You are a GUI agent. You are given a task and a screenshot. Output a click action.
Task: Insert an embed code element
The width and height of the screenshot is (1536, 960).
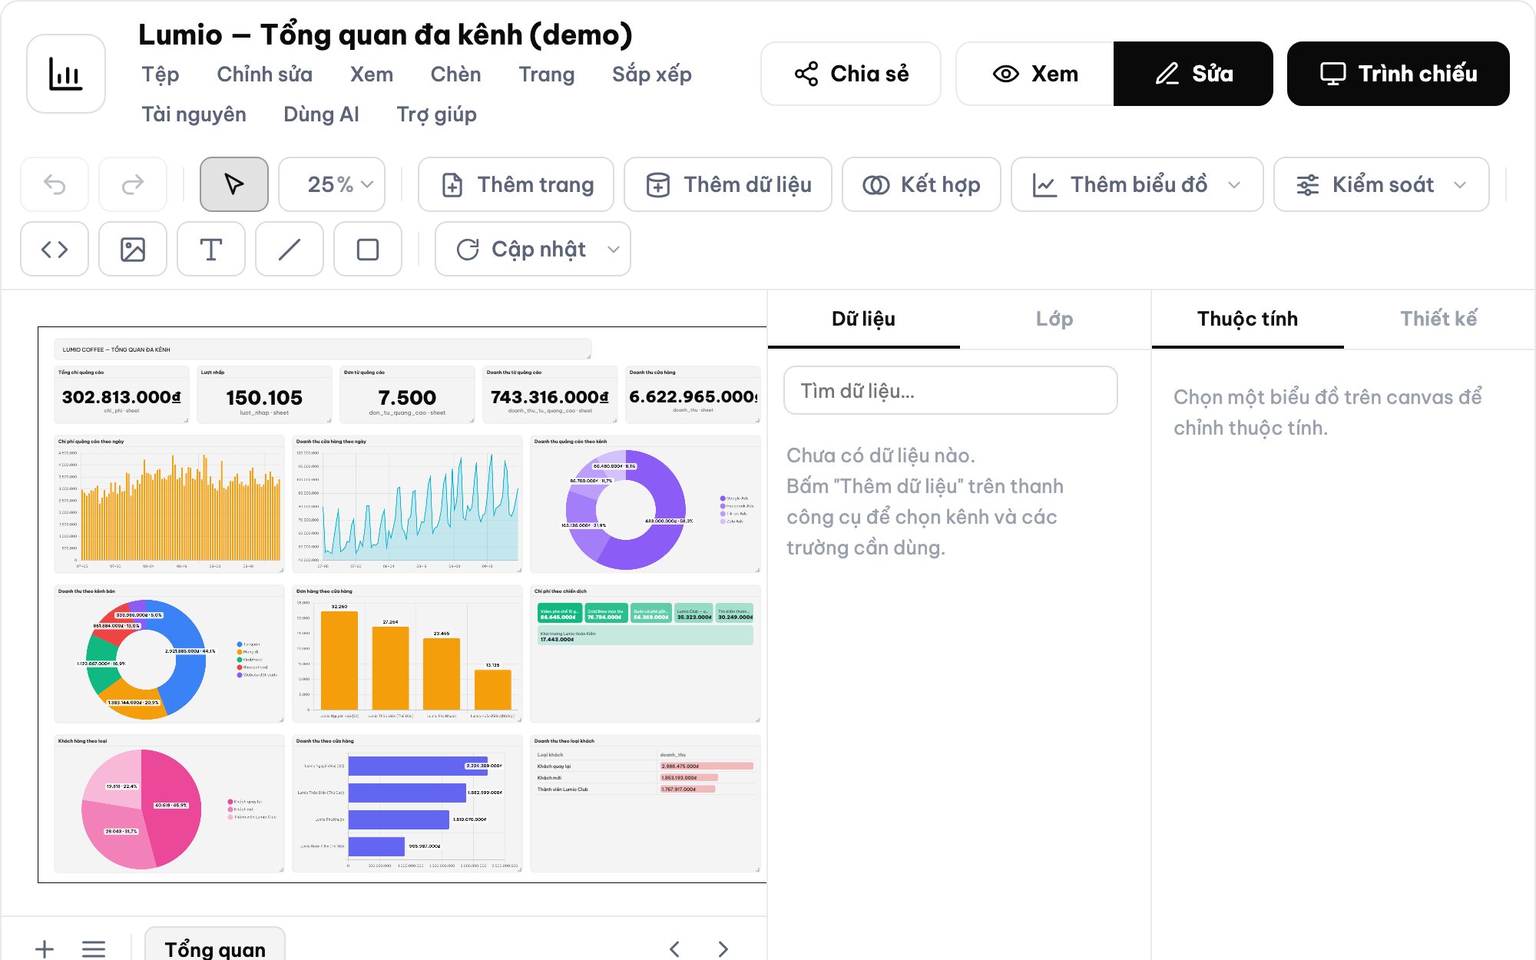(55, 249)
